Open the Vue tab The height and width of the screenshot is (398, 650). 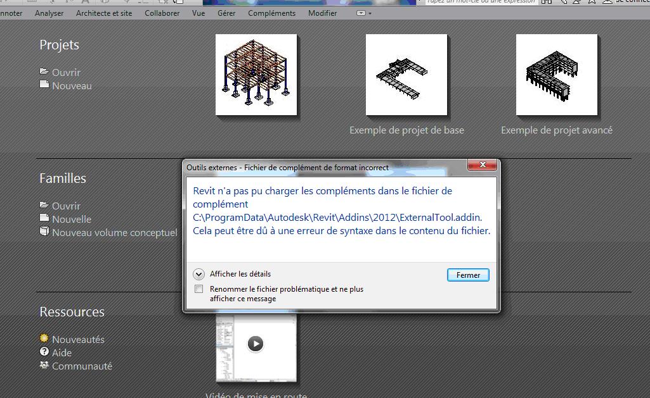[198, 13]
